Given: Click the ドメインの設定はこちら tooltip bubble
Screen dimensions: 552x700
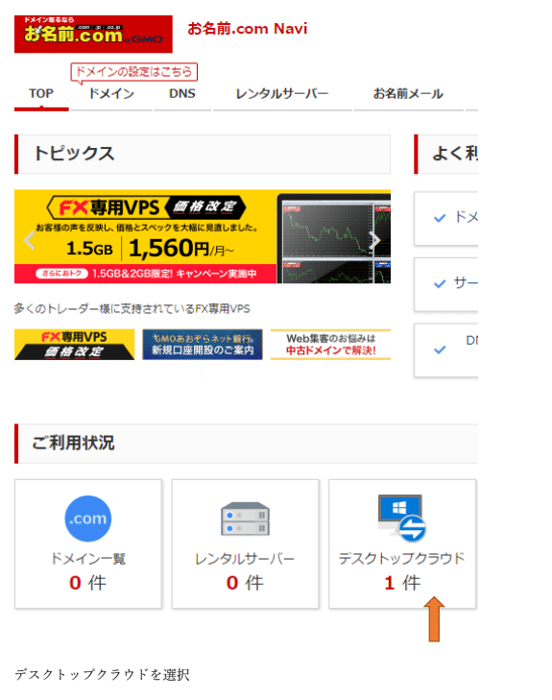Looking at the screenshot, I should [x=133, y=72].
